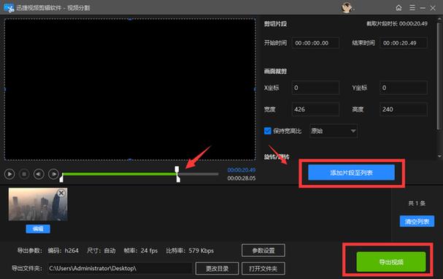Screen dimensions: 443x279
Task: Click the 结束时间 input field
Action: (x=404, y=43)
